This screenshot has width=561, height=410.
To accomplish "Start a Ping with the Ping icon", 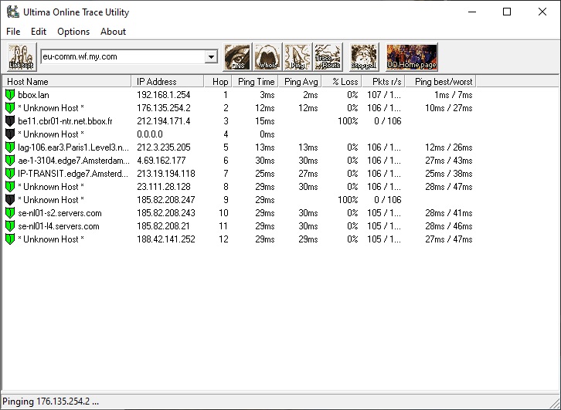I will point(297,57).
